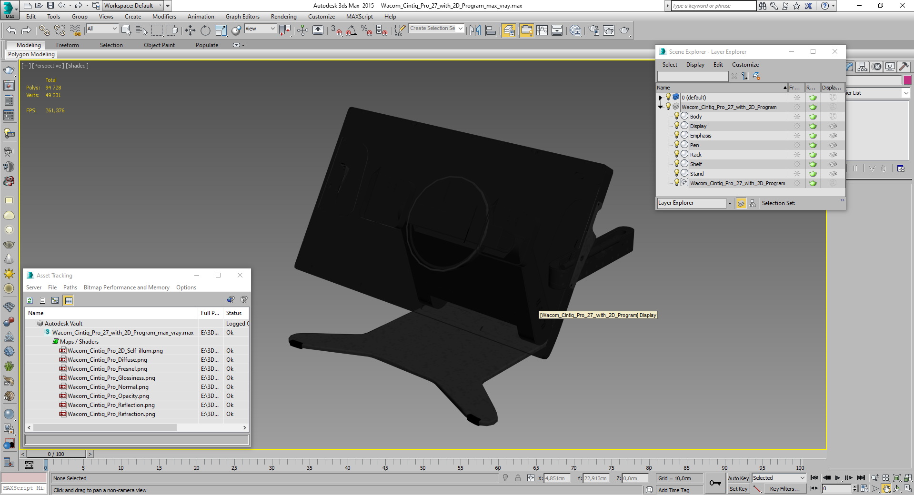This screenshot has height=495, width=914.
Task: Activate the Select and Uniform Scale tool
Action: pyautogui.click(x=221, y=30)
